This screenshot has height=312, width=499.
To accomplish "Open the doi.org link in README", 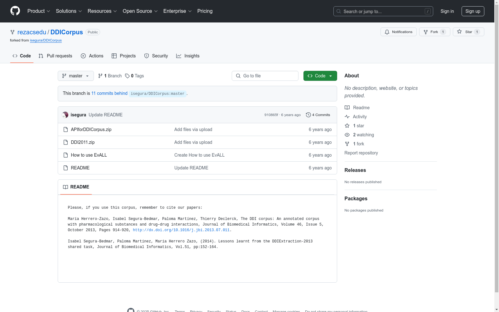I will (181, 230).
